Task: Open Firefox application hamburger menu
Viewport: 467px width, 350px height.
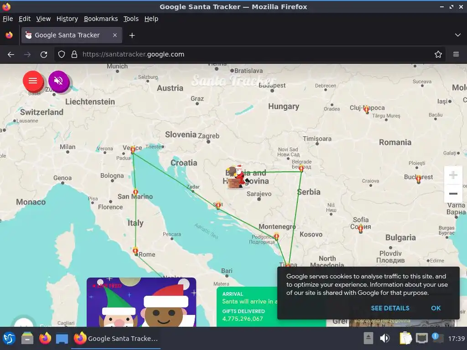Action: pos(456,55)
